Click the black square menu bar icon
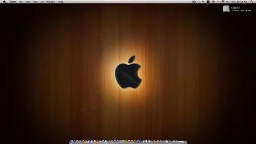The image size is (256, 144). (x=208, y=2)
